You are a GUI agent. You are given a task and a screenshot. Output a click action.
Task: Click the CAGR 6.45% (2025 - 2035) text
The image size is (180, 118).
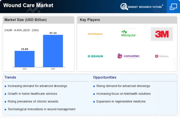[x=22, y=30]
